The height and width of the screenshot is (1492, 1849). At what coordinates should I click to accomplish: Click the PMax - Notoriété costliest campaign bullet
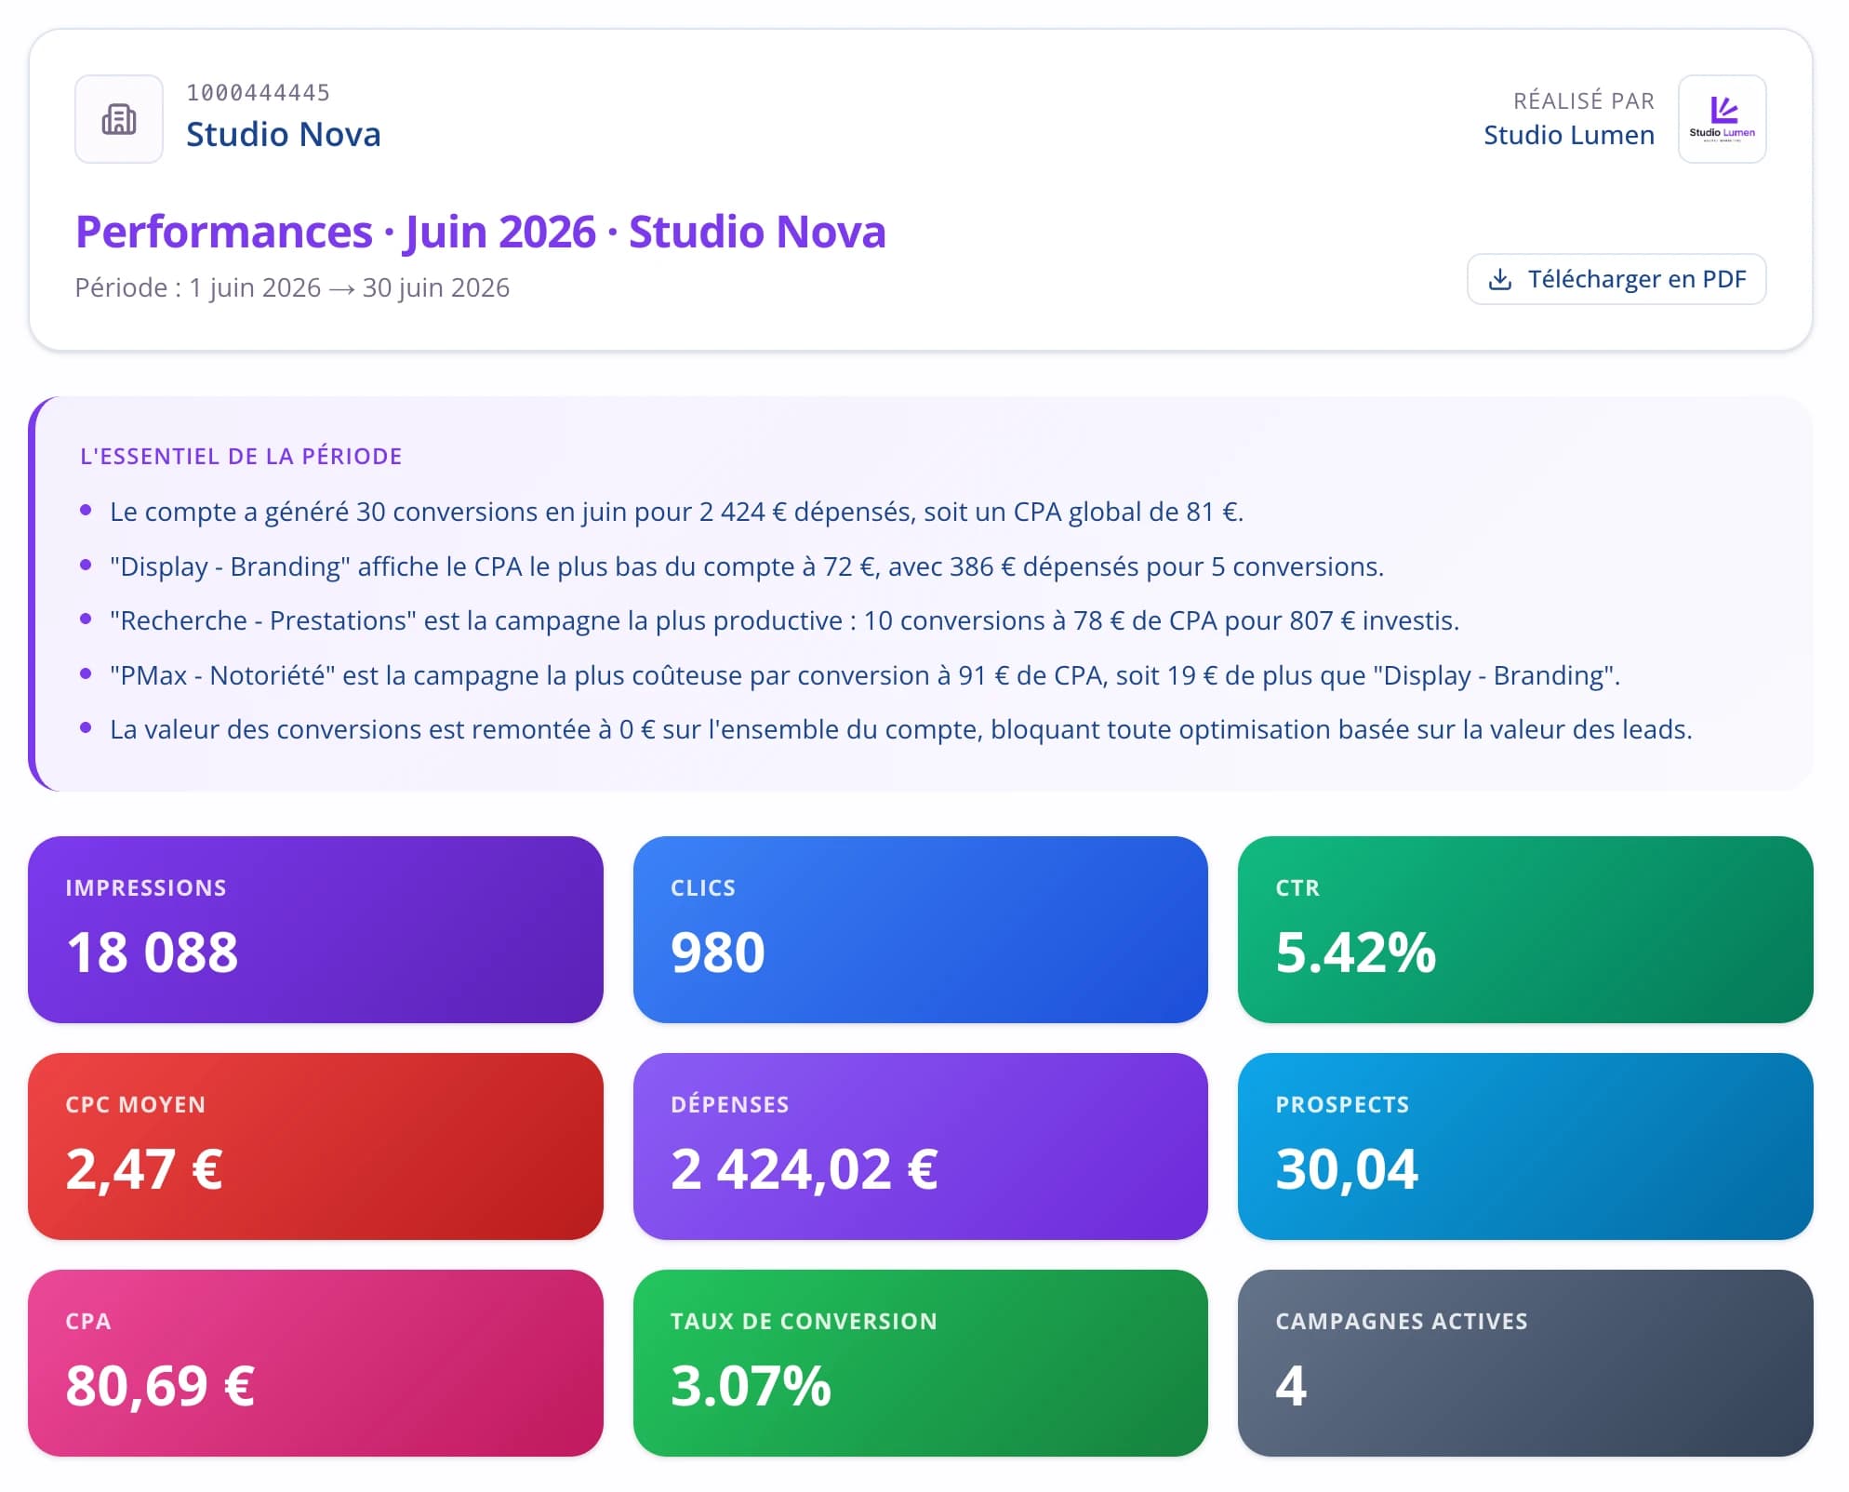865,675
